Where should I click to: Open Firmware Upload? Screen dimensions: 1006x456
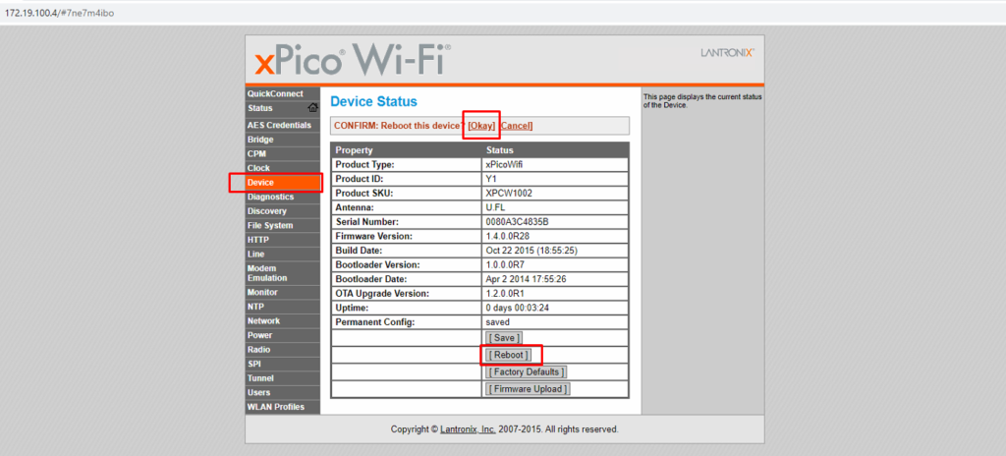pyautogui.click(x=527, y=389)
